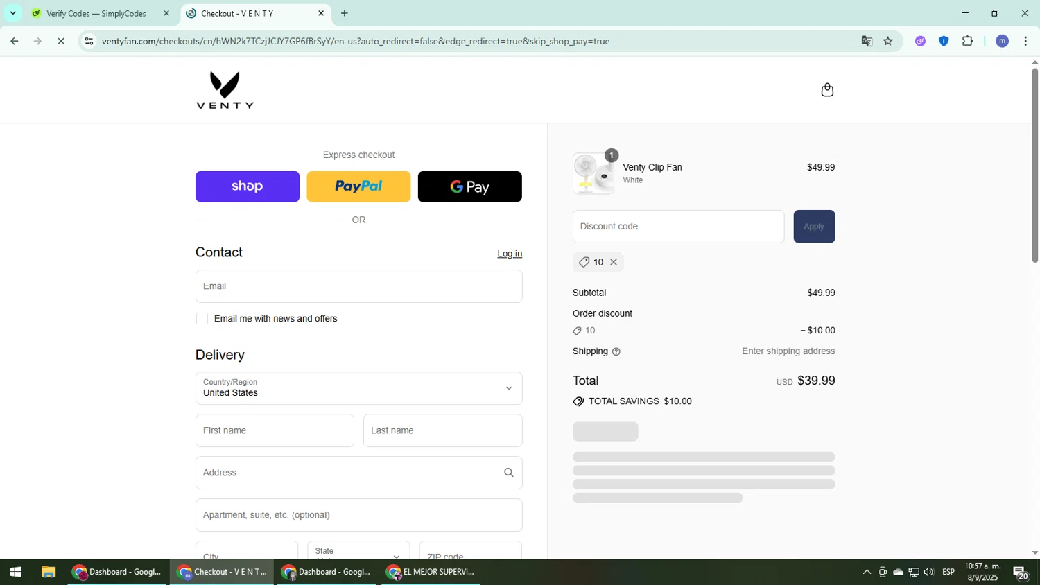Viewport: 1040px width, 585px height.
Task: Open the Google Translate icon in address bar
Action: [x=867, y=41]
